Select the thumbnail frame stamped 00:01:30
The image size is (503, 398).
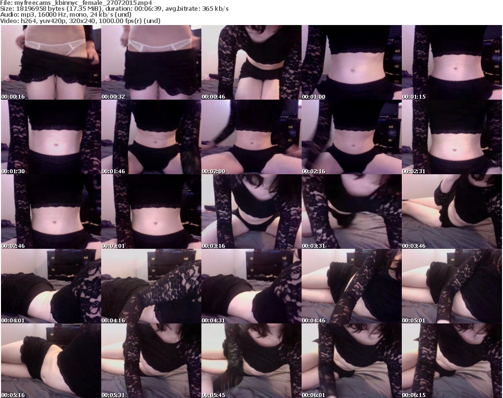click(x=51, y=137)
